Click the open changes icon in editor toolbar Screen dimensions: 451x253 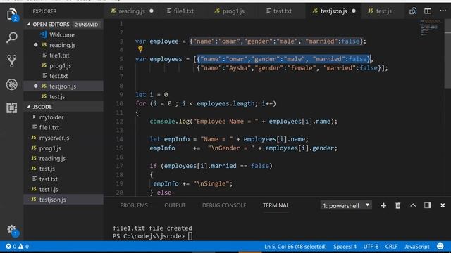click(413, 11)
